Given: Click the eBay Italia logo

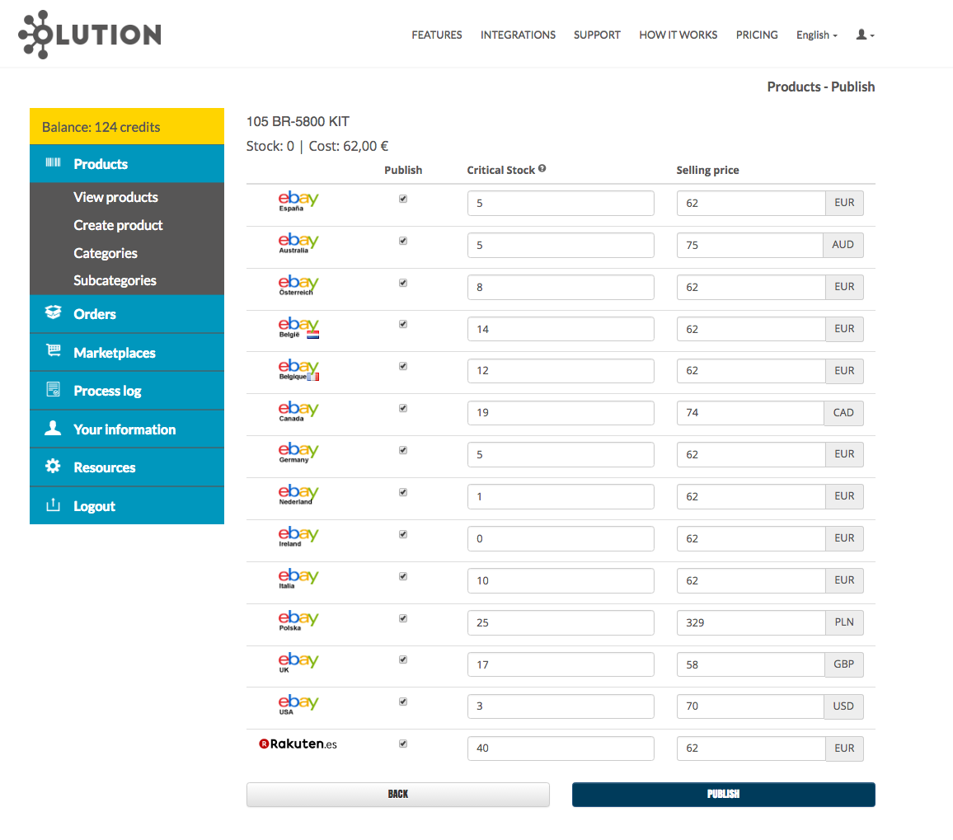Looking at the screenshot, I should click(x=298, y=578).
